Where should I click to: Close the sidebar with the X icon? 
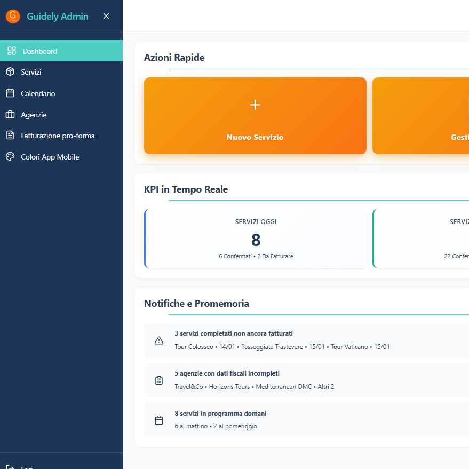pos(106,16)
